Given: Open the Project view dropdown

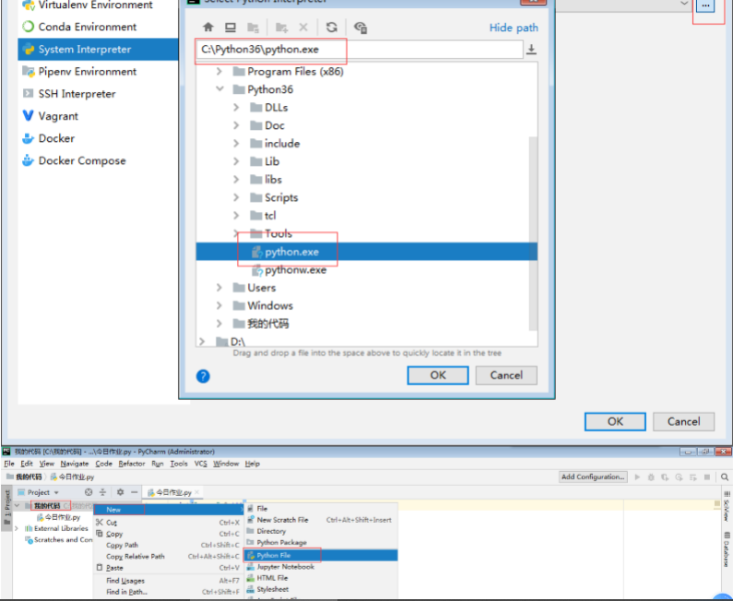Looking at the screenshot, I should (39, 492).
